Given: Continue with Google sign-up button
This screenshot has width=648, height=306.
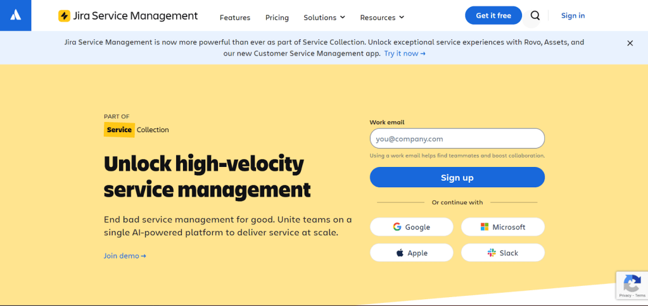Looking at the screenshot, I should point(411,227).
